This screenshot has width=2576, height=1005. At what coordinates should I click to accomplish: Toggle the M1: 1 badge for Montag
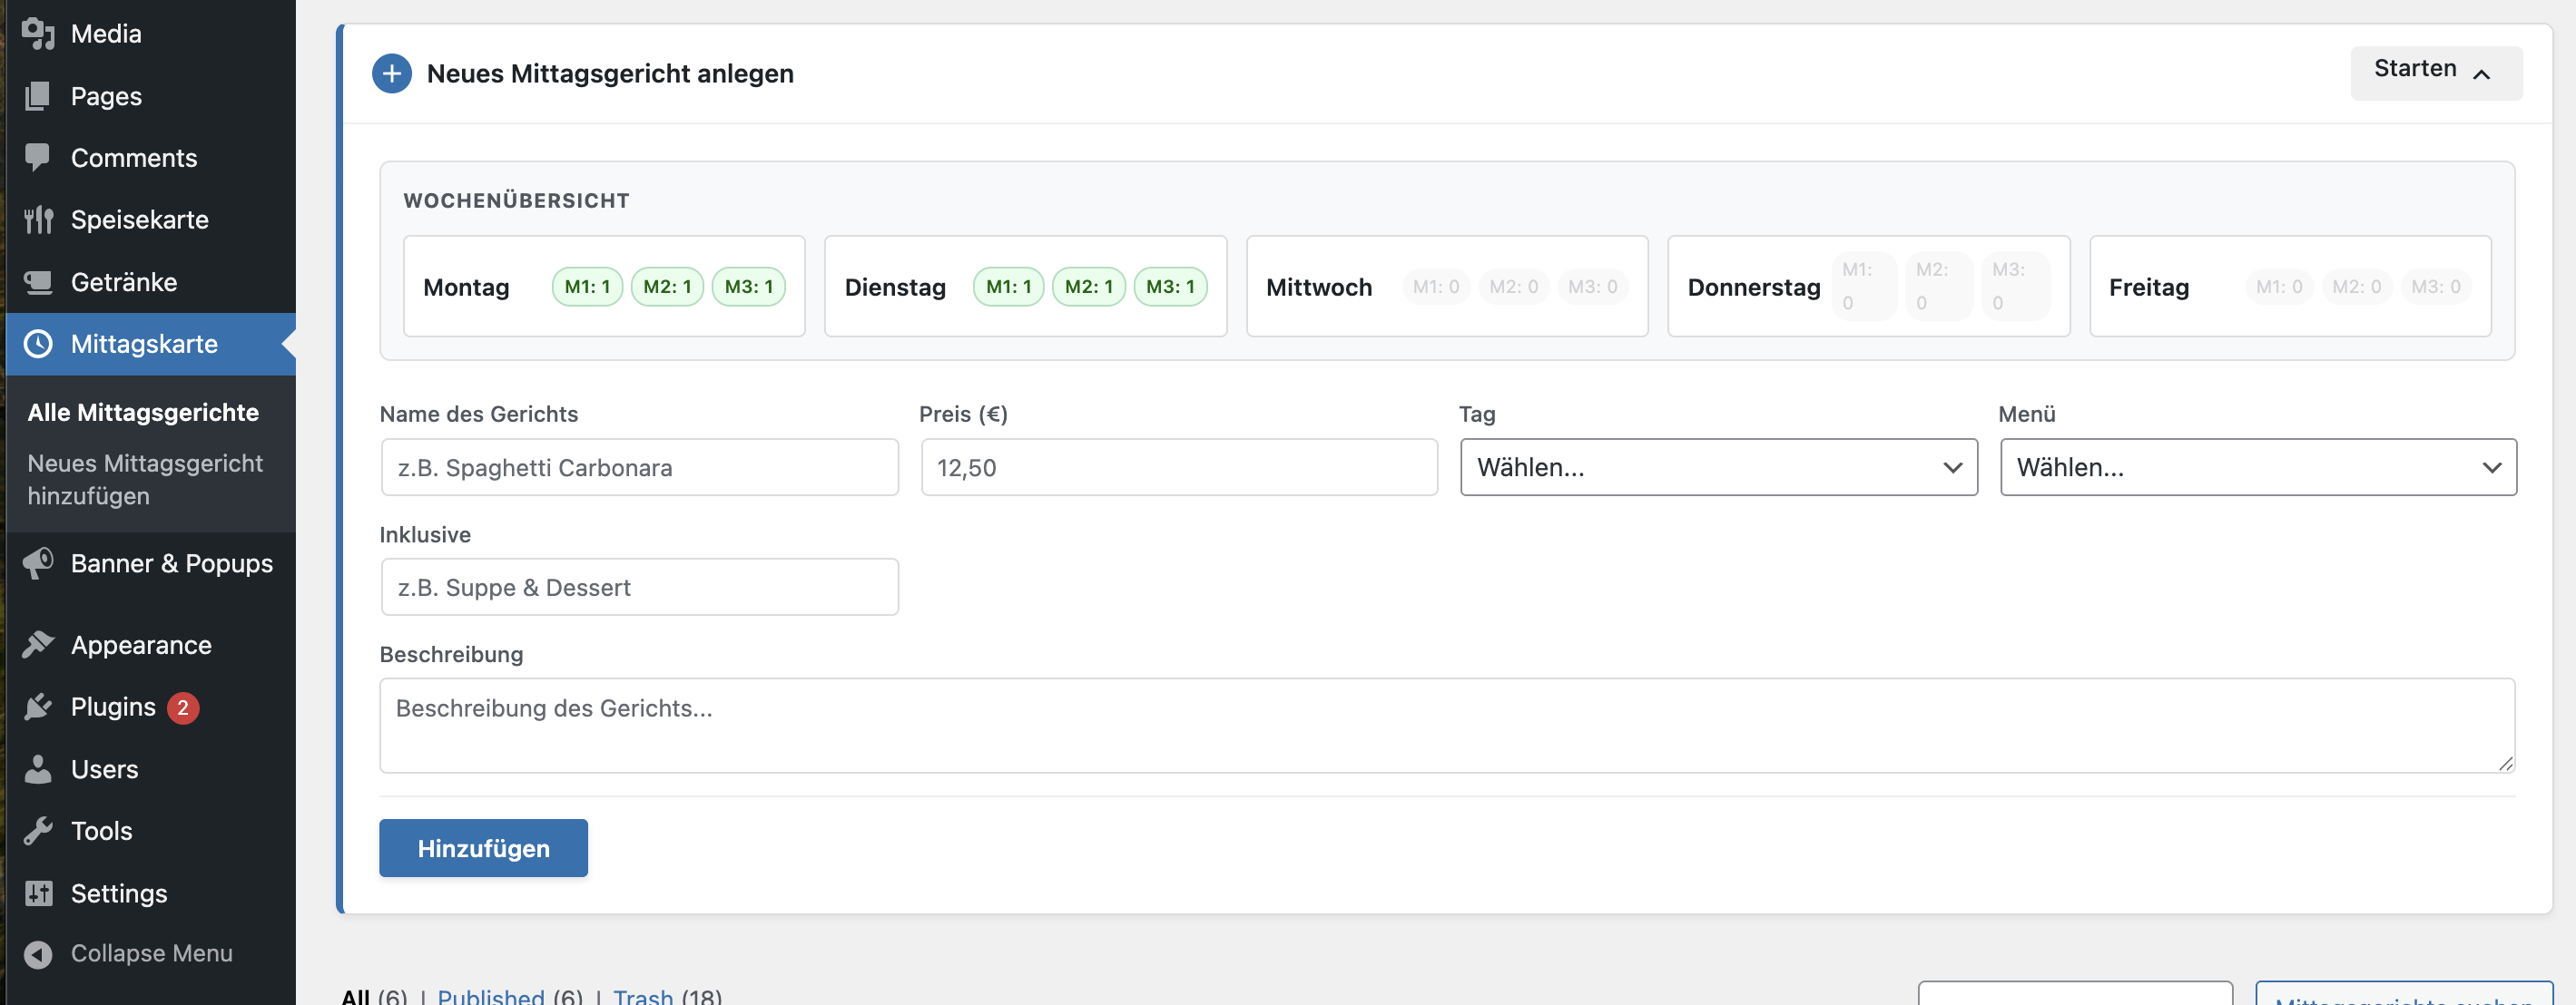click(x=587, y=286)
